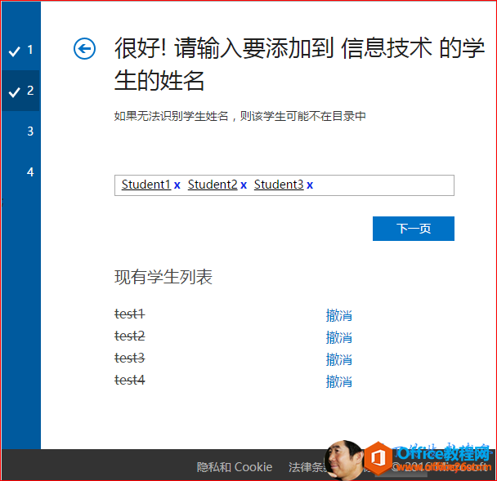Click the 现有学生列表 heading

pos(163,277)
